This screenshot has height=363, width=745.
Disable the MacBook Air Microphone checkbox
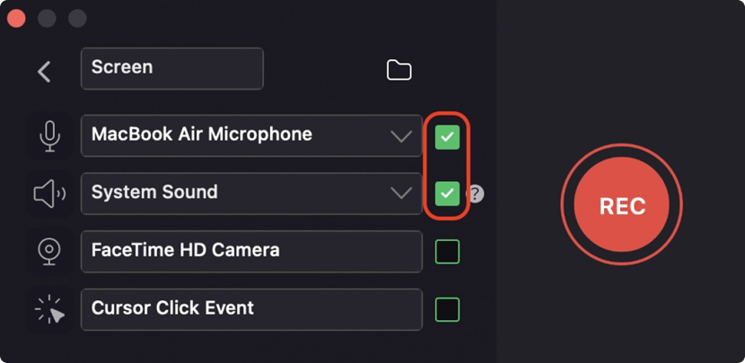pyautogui.click(x=447, y=137)
